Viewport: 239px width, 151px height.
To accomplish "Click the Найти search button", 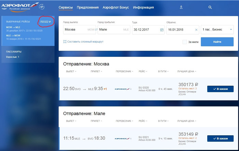I will click(x=217, y=42).
